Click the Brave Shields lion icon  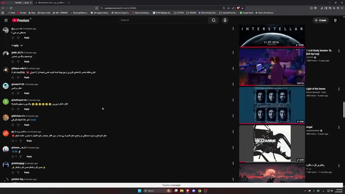click(238, 8)
